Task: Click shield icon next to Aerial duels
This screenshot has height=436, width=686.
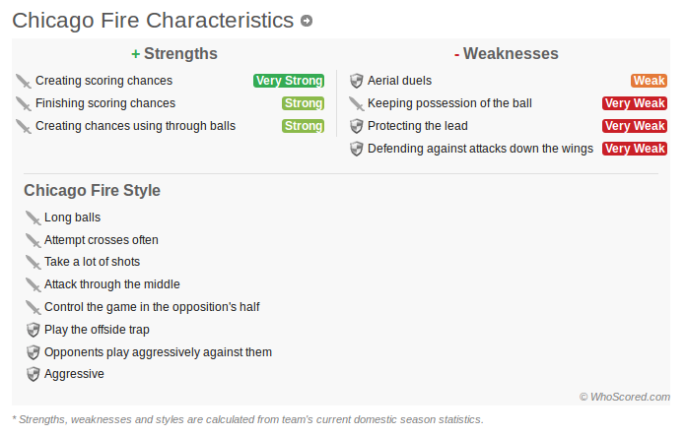Action: point(357,81)
